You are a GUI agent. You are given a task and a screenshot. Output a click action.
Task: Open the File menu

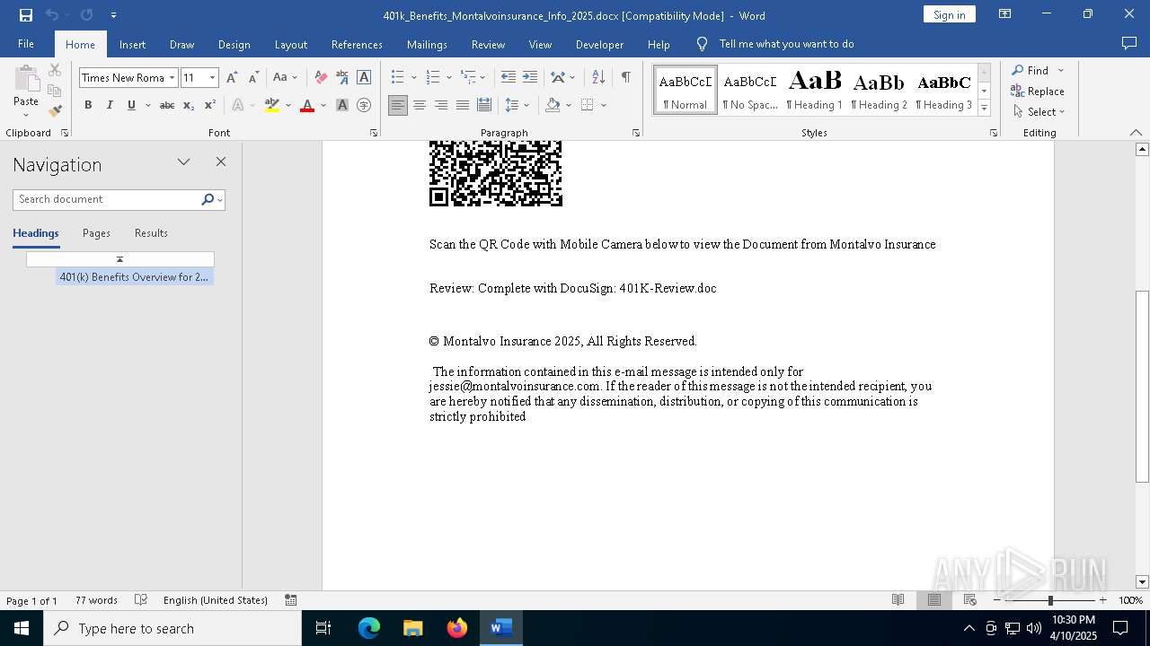click(26, 44)
